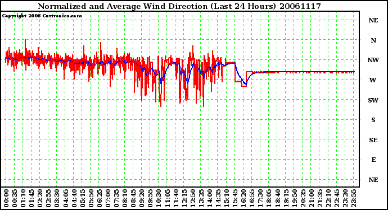Click the 02:55 time label
This screenshot has height=210, width=388.
(48, 198)
